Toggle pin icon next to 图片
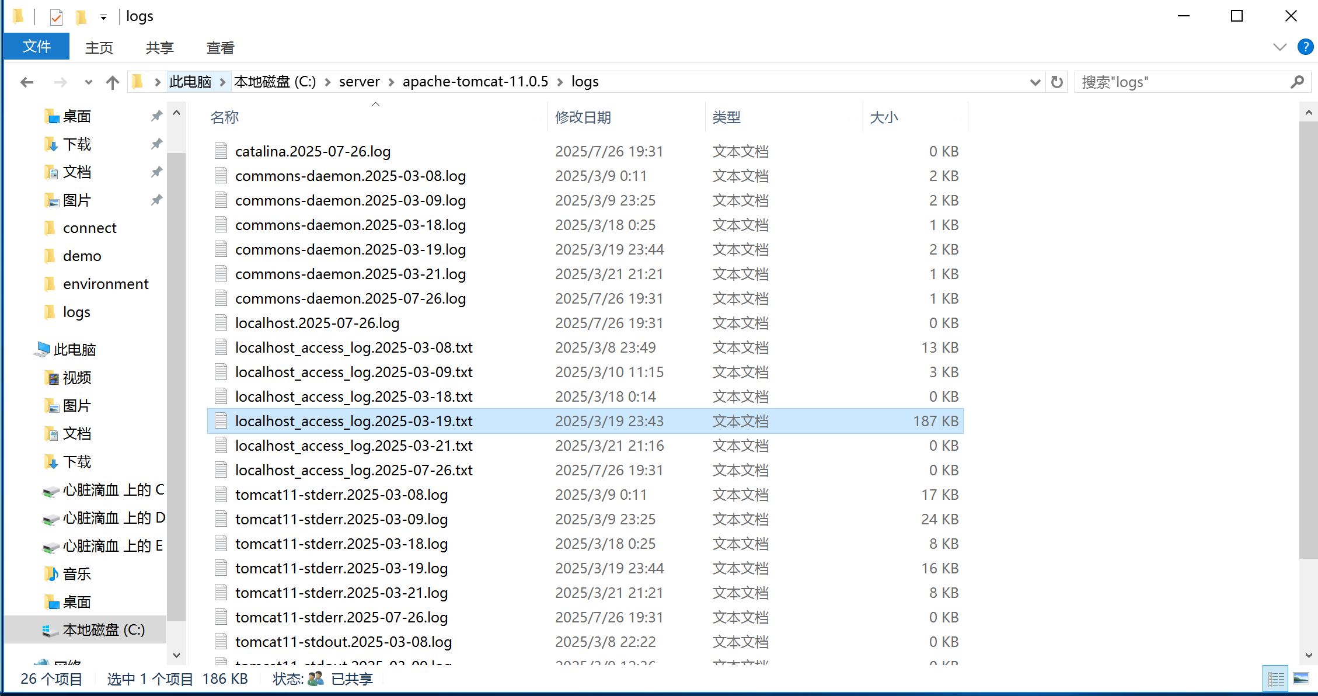 156,200
